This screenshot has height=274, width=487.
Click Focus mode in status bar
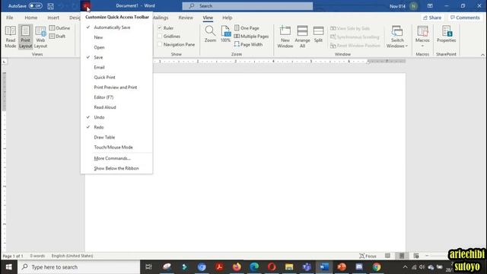point(368,256)
